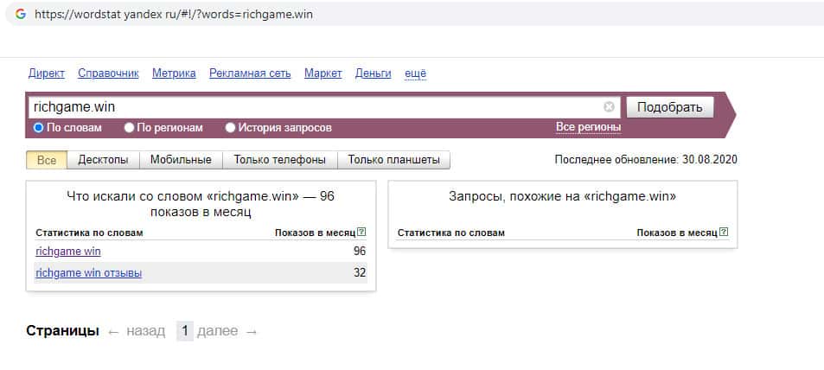Click the Google icon in address bar
The image size is (824, 370).
(21, 14)
